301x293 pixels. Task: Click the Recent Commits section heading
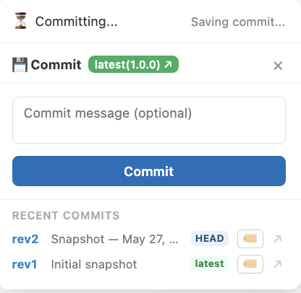[x=66, y=216]
